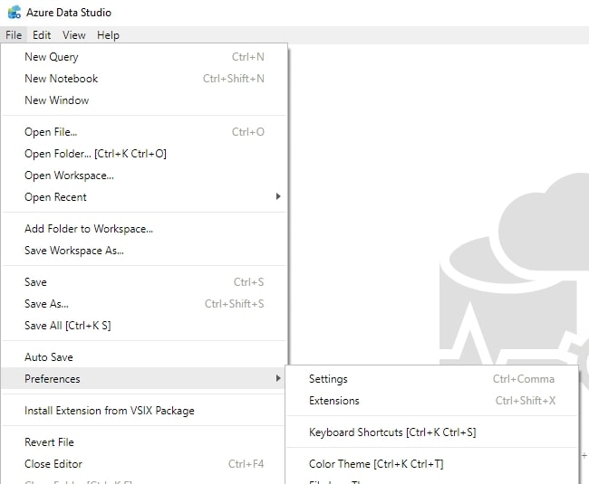Viewport: 589px width, 484px height.
Task: Open Settings from Preferences submenu
Action: click(431, 379)
